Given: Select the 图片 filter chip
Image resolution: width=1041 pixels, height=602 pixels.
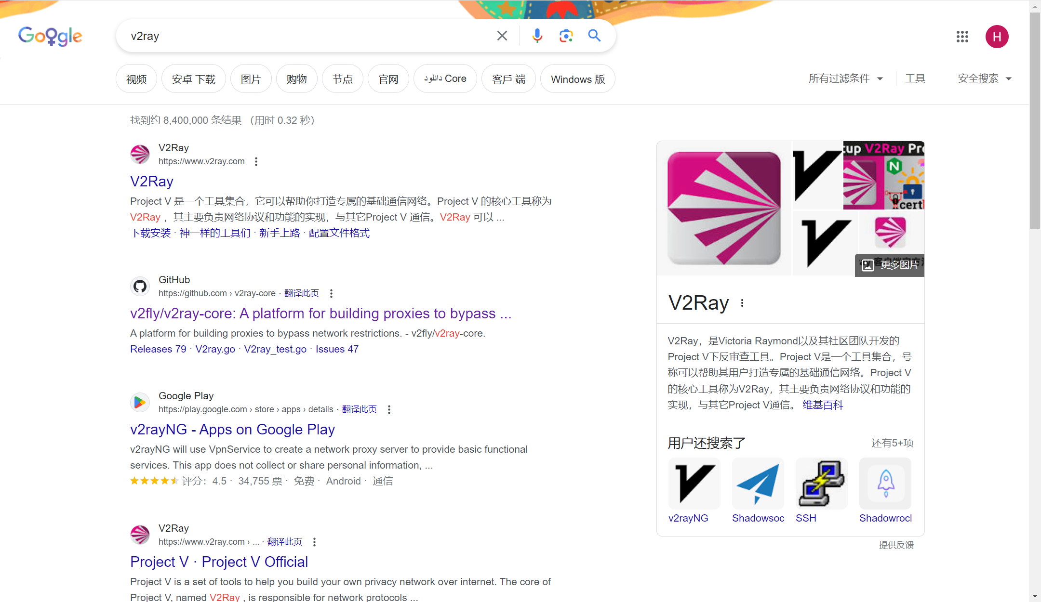Looking at the screenshot, I should (x=251, y=79).
